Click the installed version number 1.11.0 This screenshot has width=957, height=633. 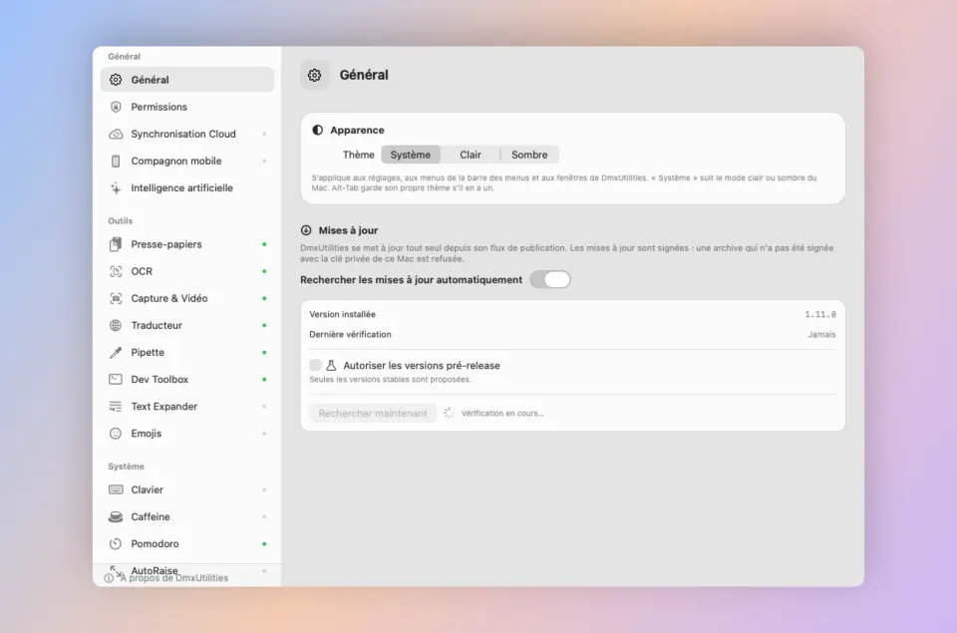[x=819, y=314]
